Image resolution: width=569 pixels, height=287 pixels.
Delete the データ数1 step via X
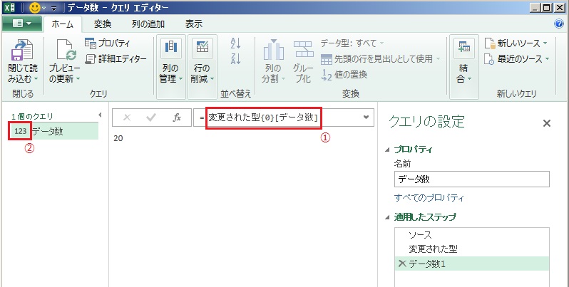(x=401, y=263)
